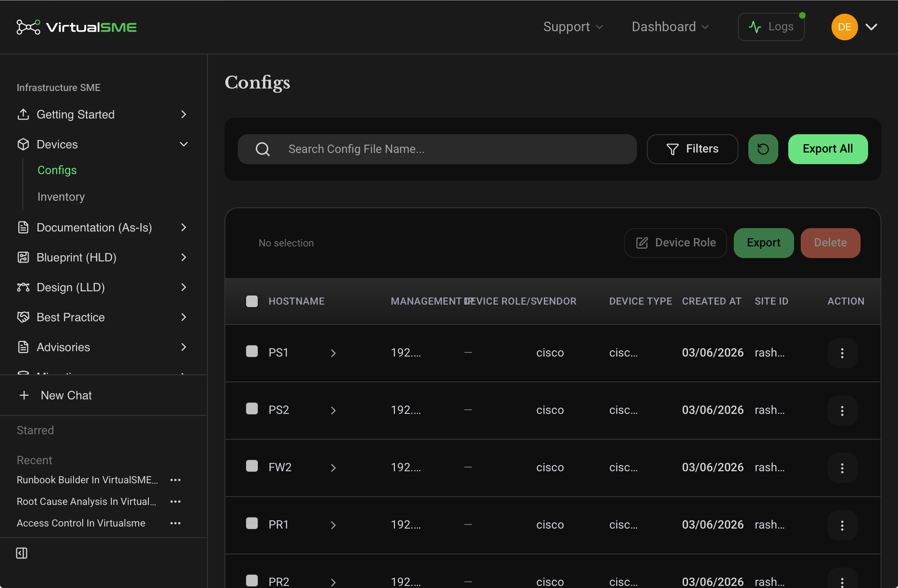The height and width of the screenshot is (588, 898).
Task: Expand FW2 row details chevron
Action: pos(333,468)
